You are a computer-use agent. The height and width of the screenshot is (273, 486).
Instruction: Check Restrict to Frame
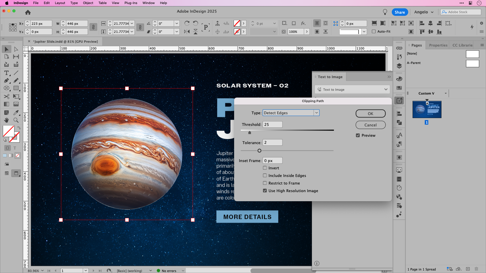[265, 183]
